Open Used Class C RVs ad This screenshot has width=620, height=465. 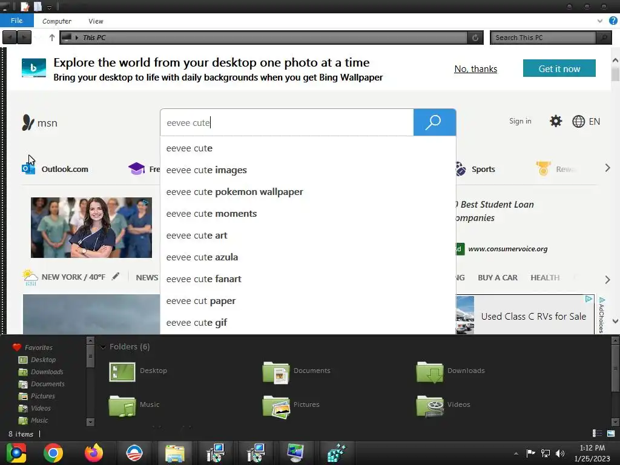click(525, 315)
